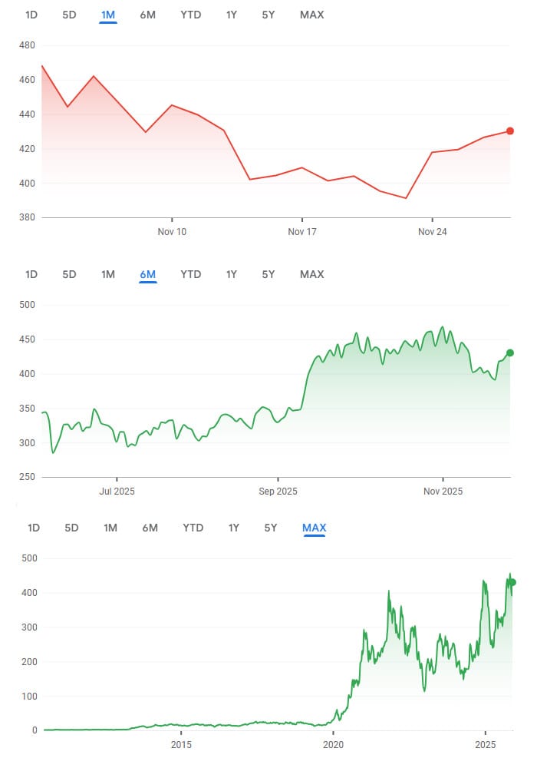
Task: Click the red endpoint dot on the chart
Action: [510, 131]
